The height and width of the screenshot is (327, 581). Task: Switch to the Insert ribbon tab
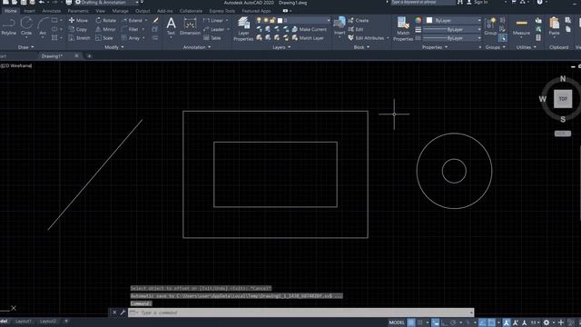tap(29, 11)
